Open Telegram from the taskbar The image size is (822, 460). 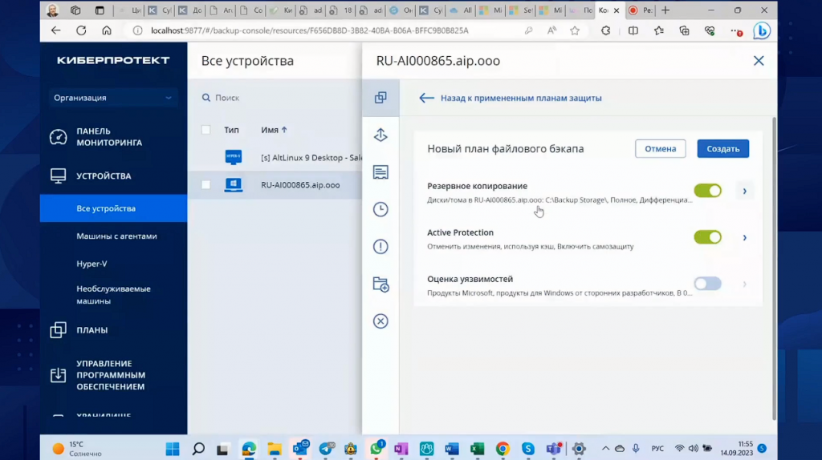tap(326, 449)
